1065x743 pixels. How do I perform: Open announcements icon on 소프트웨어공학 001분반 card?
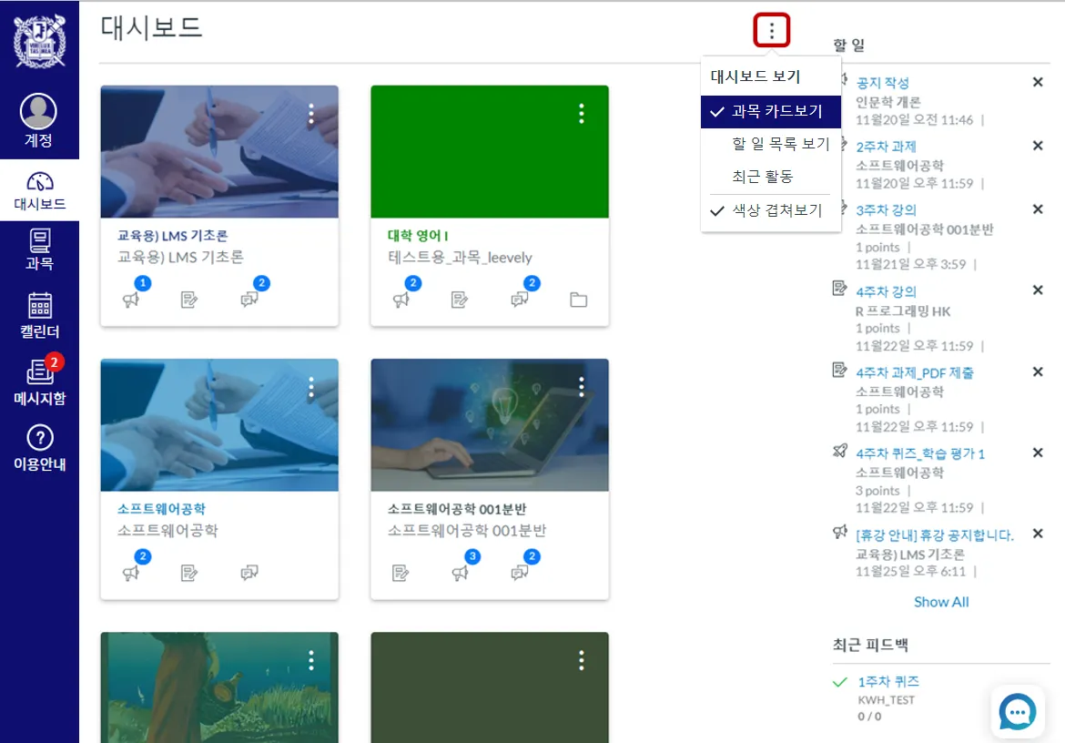pos(460,574)
